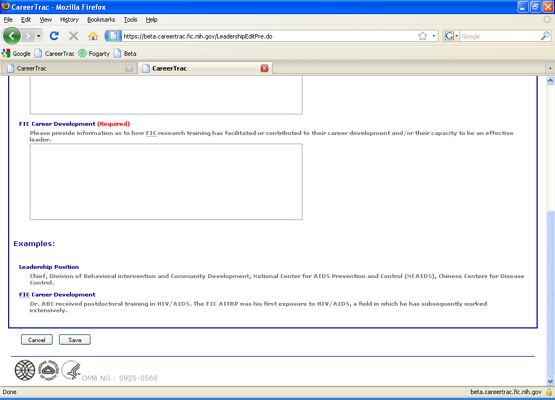Click the OMB NO.: 0925-0568 text
The width and height of the screenshot is (555, 400).
pos(120,378)
